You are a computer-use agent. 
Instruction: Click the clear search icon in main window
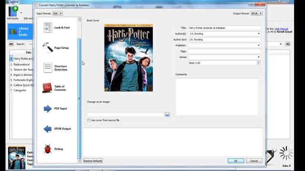tap(288, 44)
